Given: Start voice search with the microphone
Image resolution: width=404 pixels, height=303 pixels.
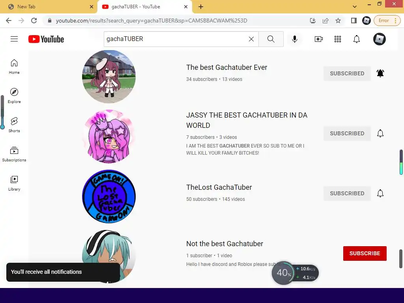Looking at the screenshot, I should (x=294, y=39).
